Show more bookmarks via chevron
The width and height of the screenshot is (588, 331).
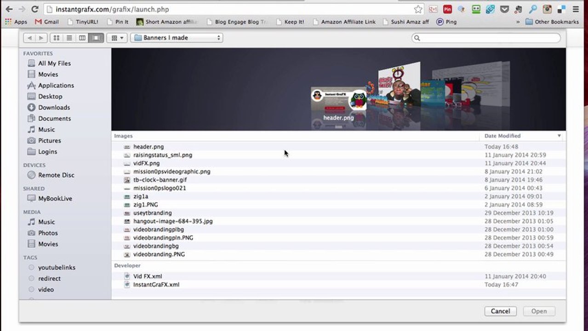(x=518, y=22)
